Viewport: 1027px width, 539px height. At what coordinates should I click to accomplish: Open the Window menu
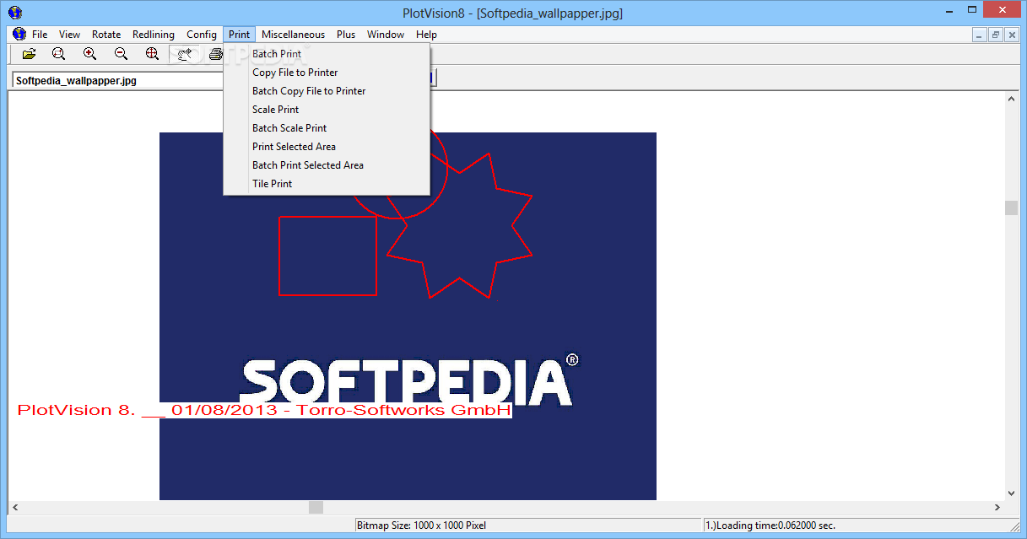click(x=386, y=35)
